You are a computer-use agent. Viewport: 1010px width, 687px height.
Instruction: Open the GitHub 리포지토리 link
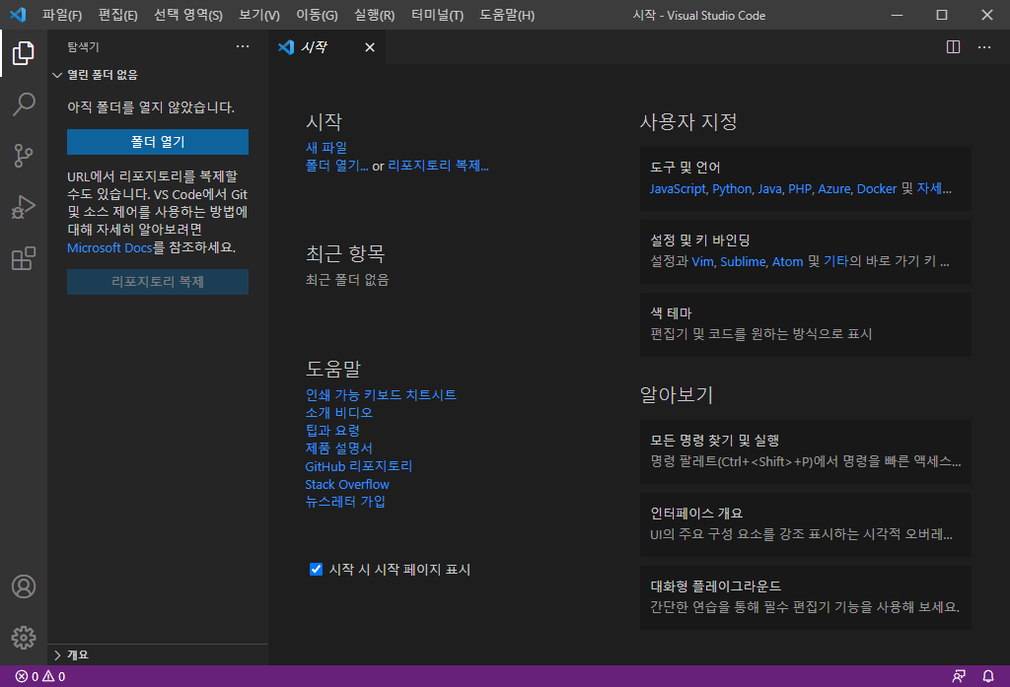359,466
